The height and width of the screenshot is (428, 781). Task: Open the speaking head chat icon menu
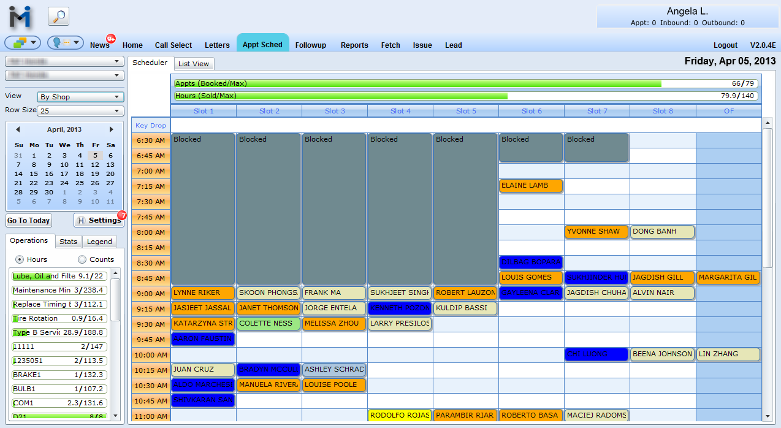65,43
